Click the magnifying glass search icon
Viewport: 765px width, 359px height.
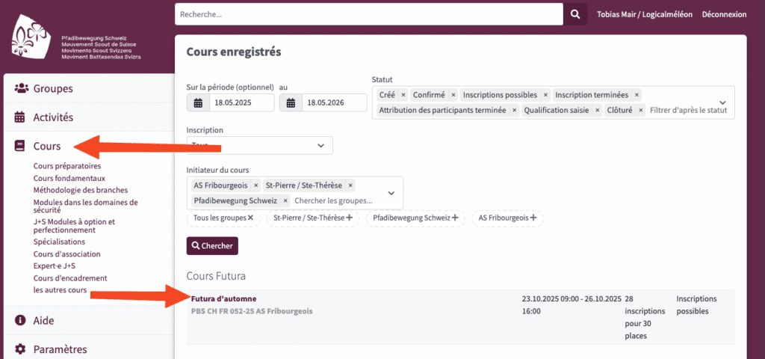coord(575,15)
